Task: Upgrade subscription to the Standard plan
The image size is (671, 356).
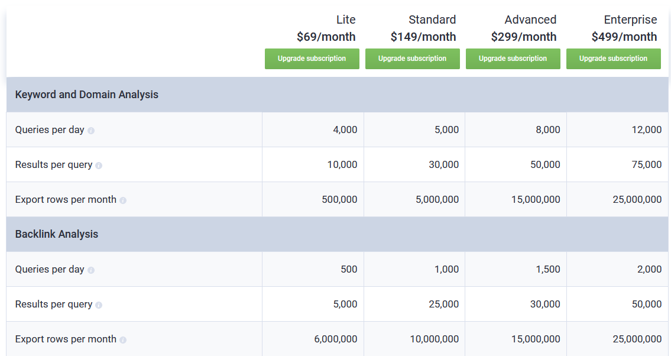Action: (x=413, y=59)
